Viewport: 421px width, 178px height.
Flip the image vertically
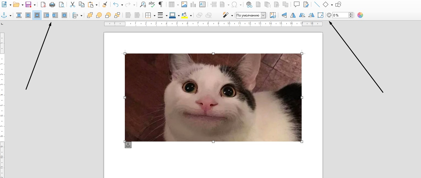pos(284,15)
